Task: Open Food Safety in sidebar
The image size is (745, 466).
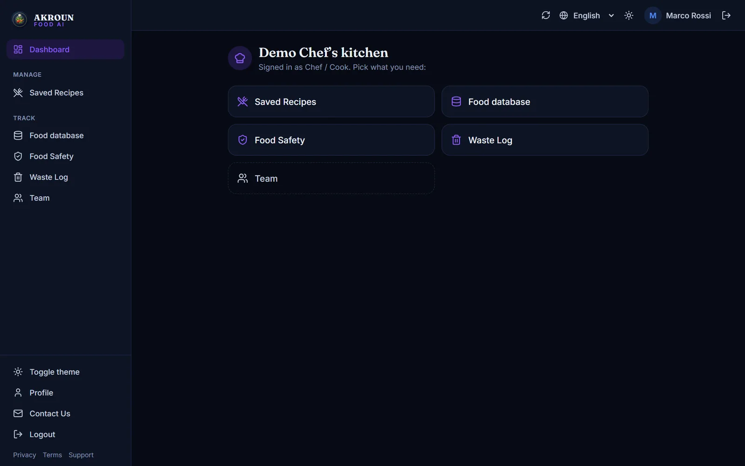Action: pos(65,157)
